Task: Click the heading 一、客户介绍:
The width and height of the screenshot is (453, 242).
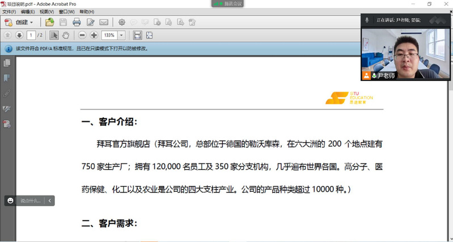Action: [109, 122]
